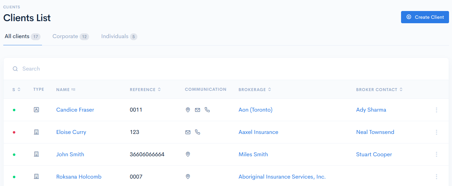Click the individual person type icon for Candice Fraser
The width and height of the screenshot is (452, 186).
coord(36,110)
